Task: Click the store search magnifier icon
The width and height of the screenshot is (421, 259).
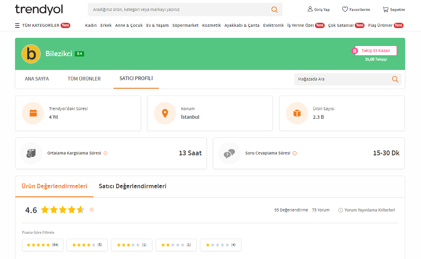Action: pyautogui.click(x=395, y=79)
